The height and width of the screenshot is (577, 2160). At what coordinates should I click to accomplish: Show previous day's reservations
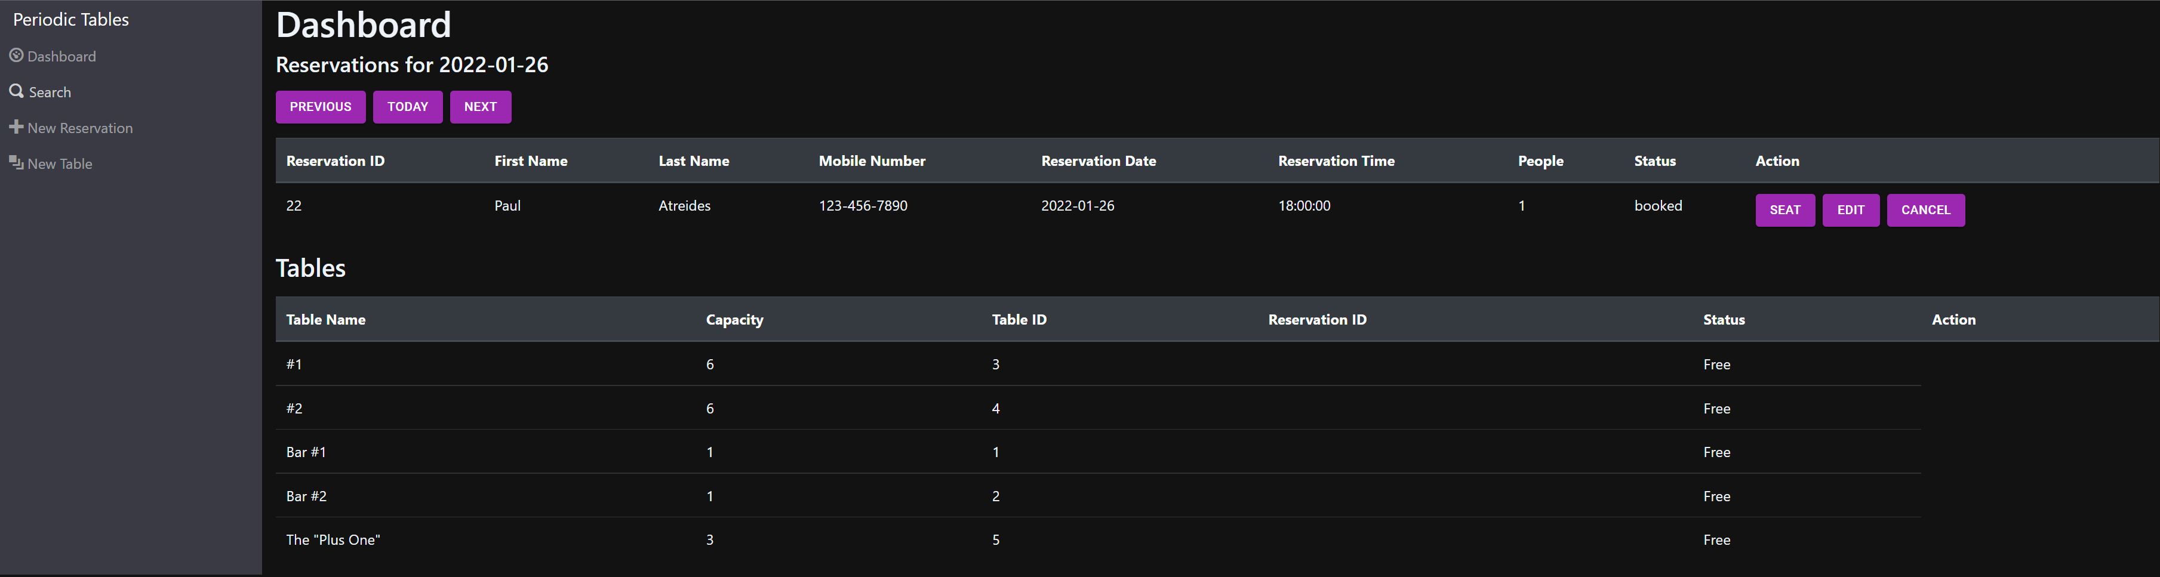[321, 107]
